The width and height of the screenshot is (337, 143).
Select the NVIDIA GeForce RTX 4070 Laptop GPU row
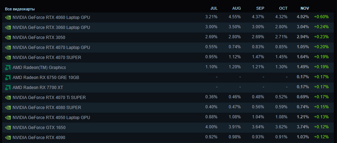[x=51, y=47]
